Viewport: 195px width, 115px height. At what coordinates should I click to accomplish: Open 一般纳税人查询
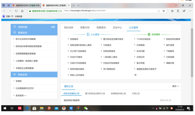click(110, 57)
